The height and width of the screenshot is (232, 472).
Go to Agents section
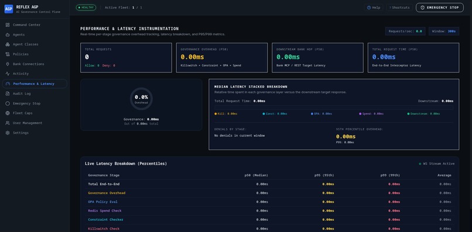(35, 35)
